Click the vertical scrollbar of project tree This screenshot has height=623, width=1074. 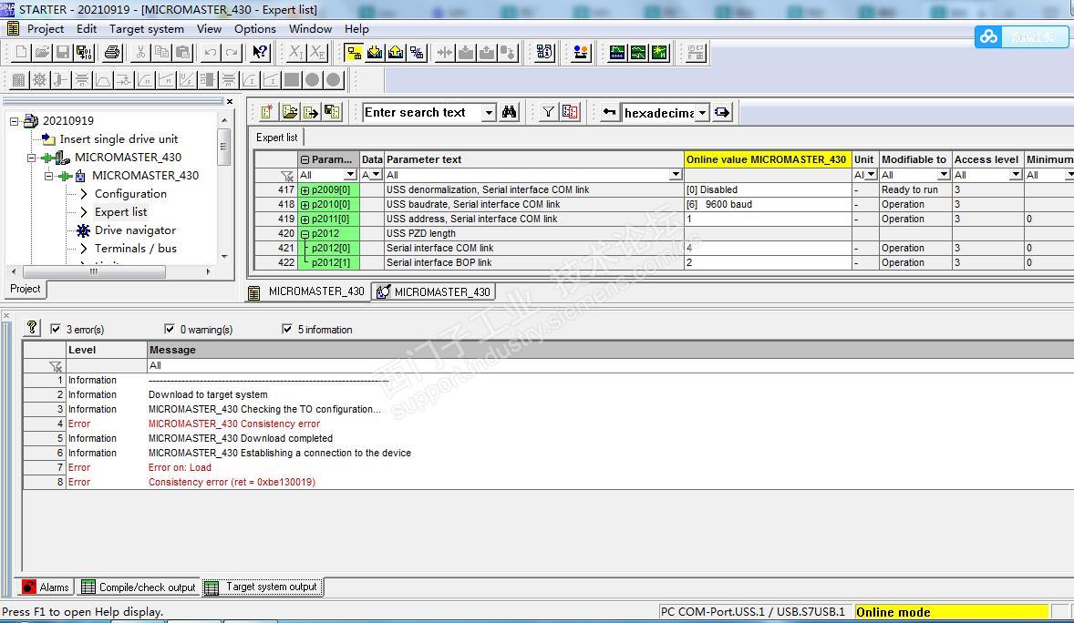point(223,148)
